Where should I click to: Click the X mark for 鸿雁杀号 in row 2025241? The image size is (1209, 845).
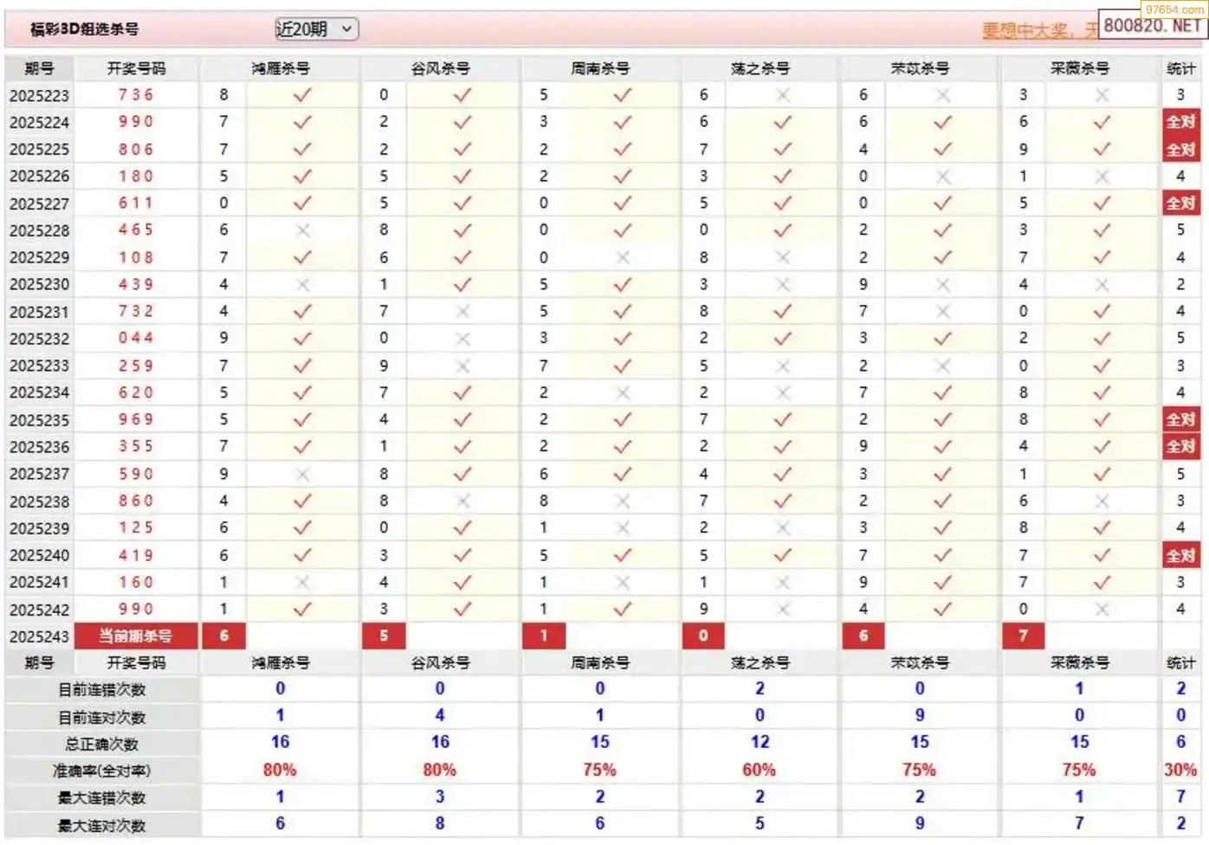point(301,582)
